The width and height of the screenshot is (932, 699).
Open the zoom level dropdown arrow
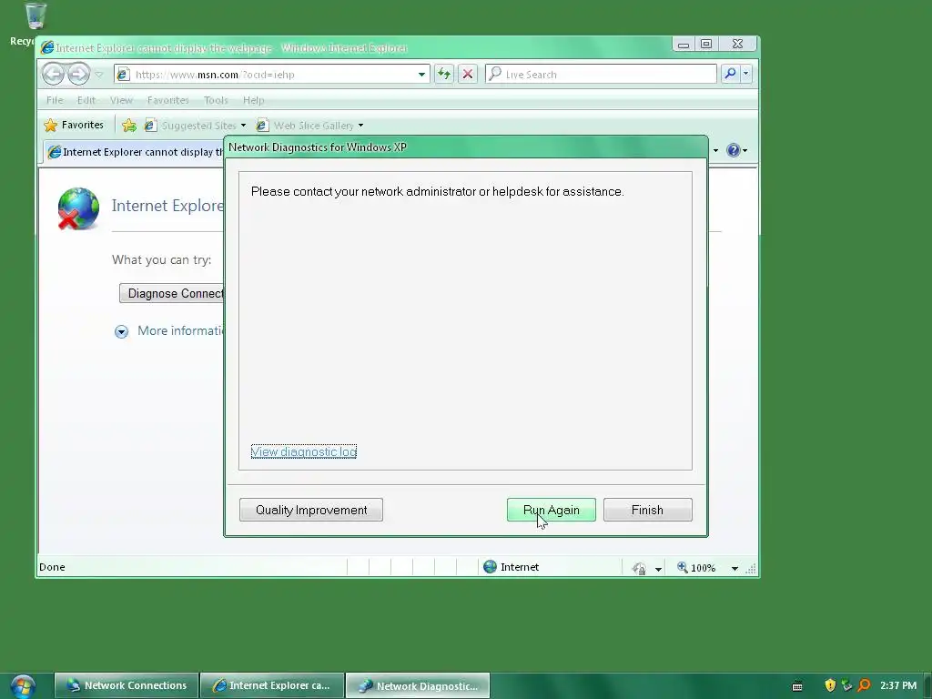click(x=734, y=569)
